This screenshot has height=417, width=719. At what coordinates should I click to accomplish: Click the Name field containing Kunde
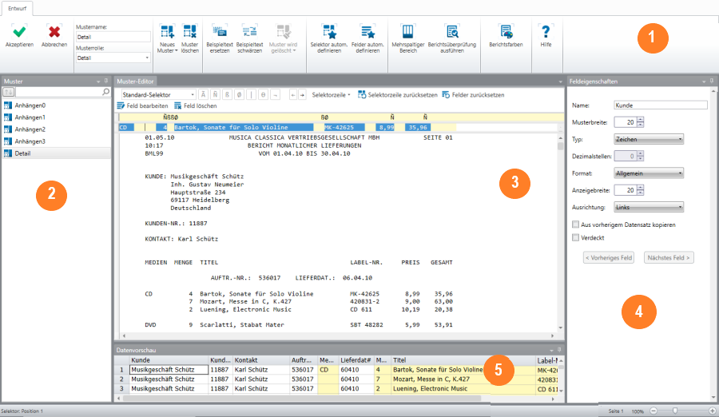[x=660, y=105]
